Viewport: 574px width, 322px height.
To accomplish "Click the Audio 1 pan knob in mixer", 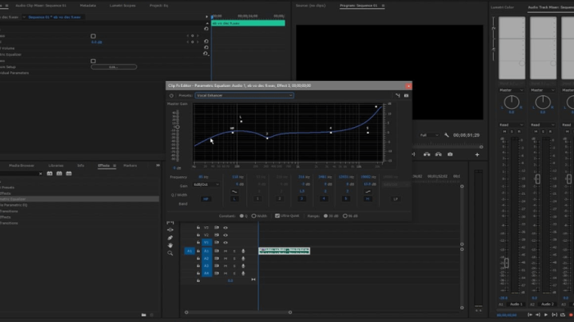I will click(x=512, y=102).
